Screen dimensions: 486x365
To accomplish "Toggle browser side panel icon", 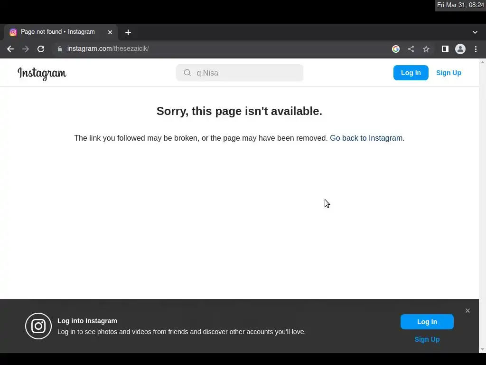I will pos(445,49).
